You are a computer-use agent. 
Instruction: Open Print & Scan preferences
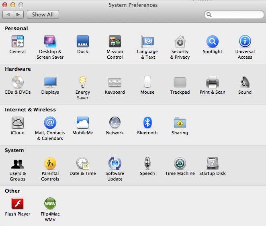212,82
